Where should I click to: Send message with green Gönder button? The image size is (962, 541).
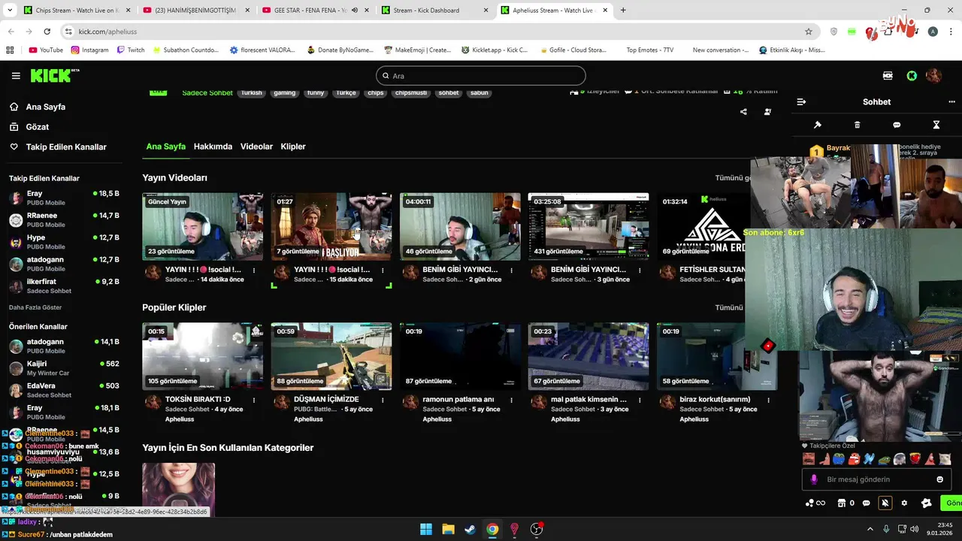tap(951, 503)
